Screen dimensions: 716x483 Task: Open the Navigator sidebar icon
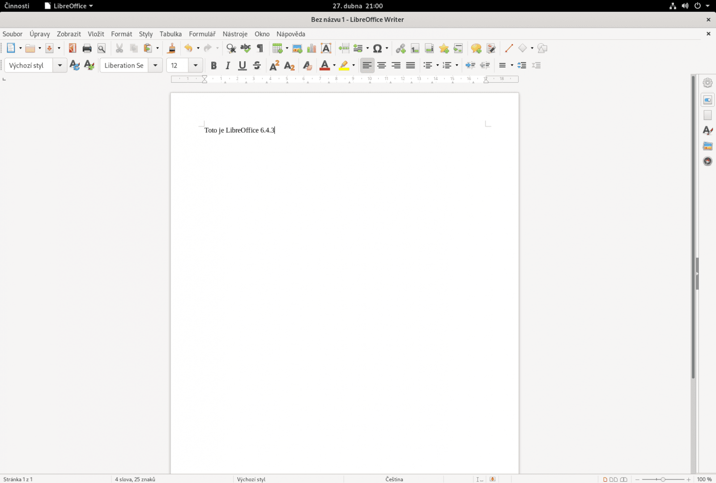pos(707,161)
